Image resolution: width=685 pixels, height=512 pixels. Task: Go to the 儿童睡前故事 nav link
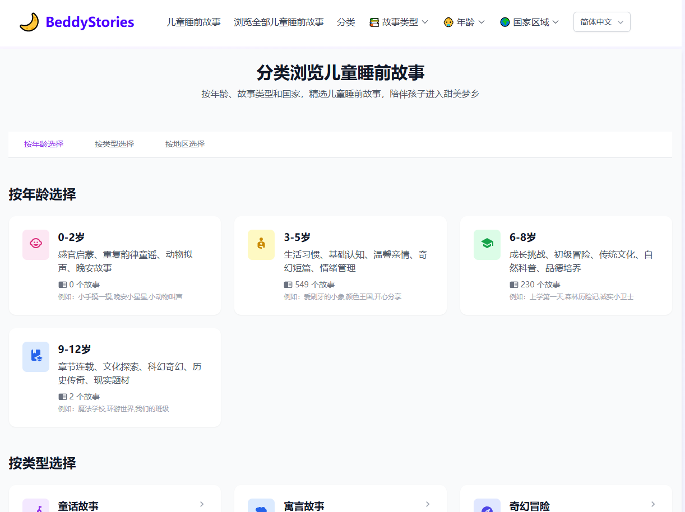pos(193,22)
